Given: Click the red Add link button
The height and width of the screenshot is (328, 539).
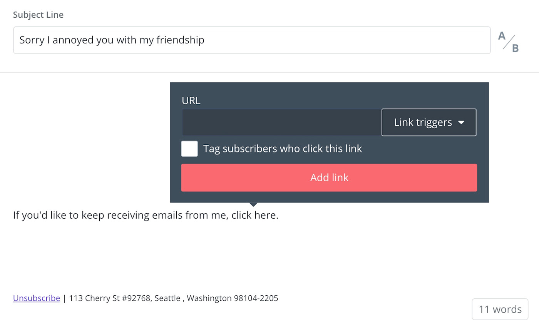Looking at the screenshot, I should pyautogui.click(x=329, y=177).
